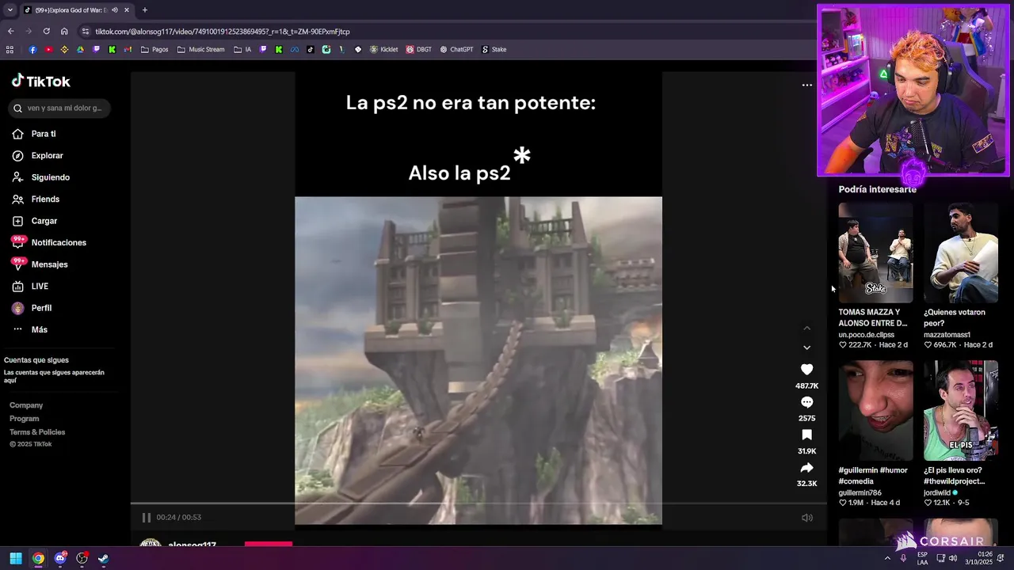This screenshot has width=1014, height=570.
Task: Go to next video down chevron
Action: (x=806, y=348)
